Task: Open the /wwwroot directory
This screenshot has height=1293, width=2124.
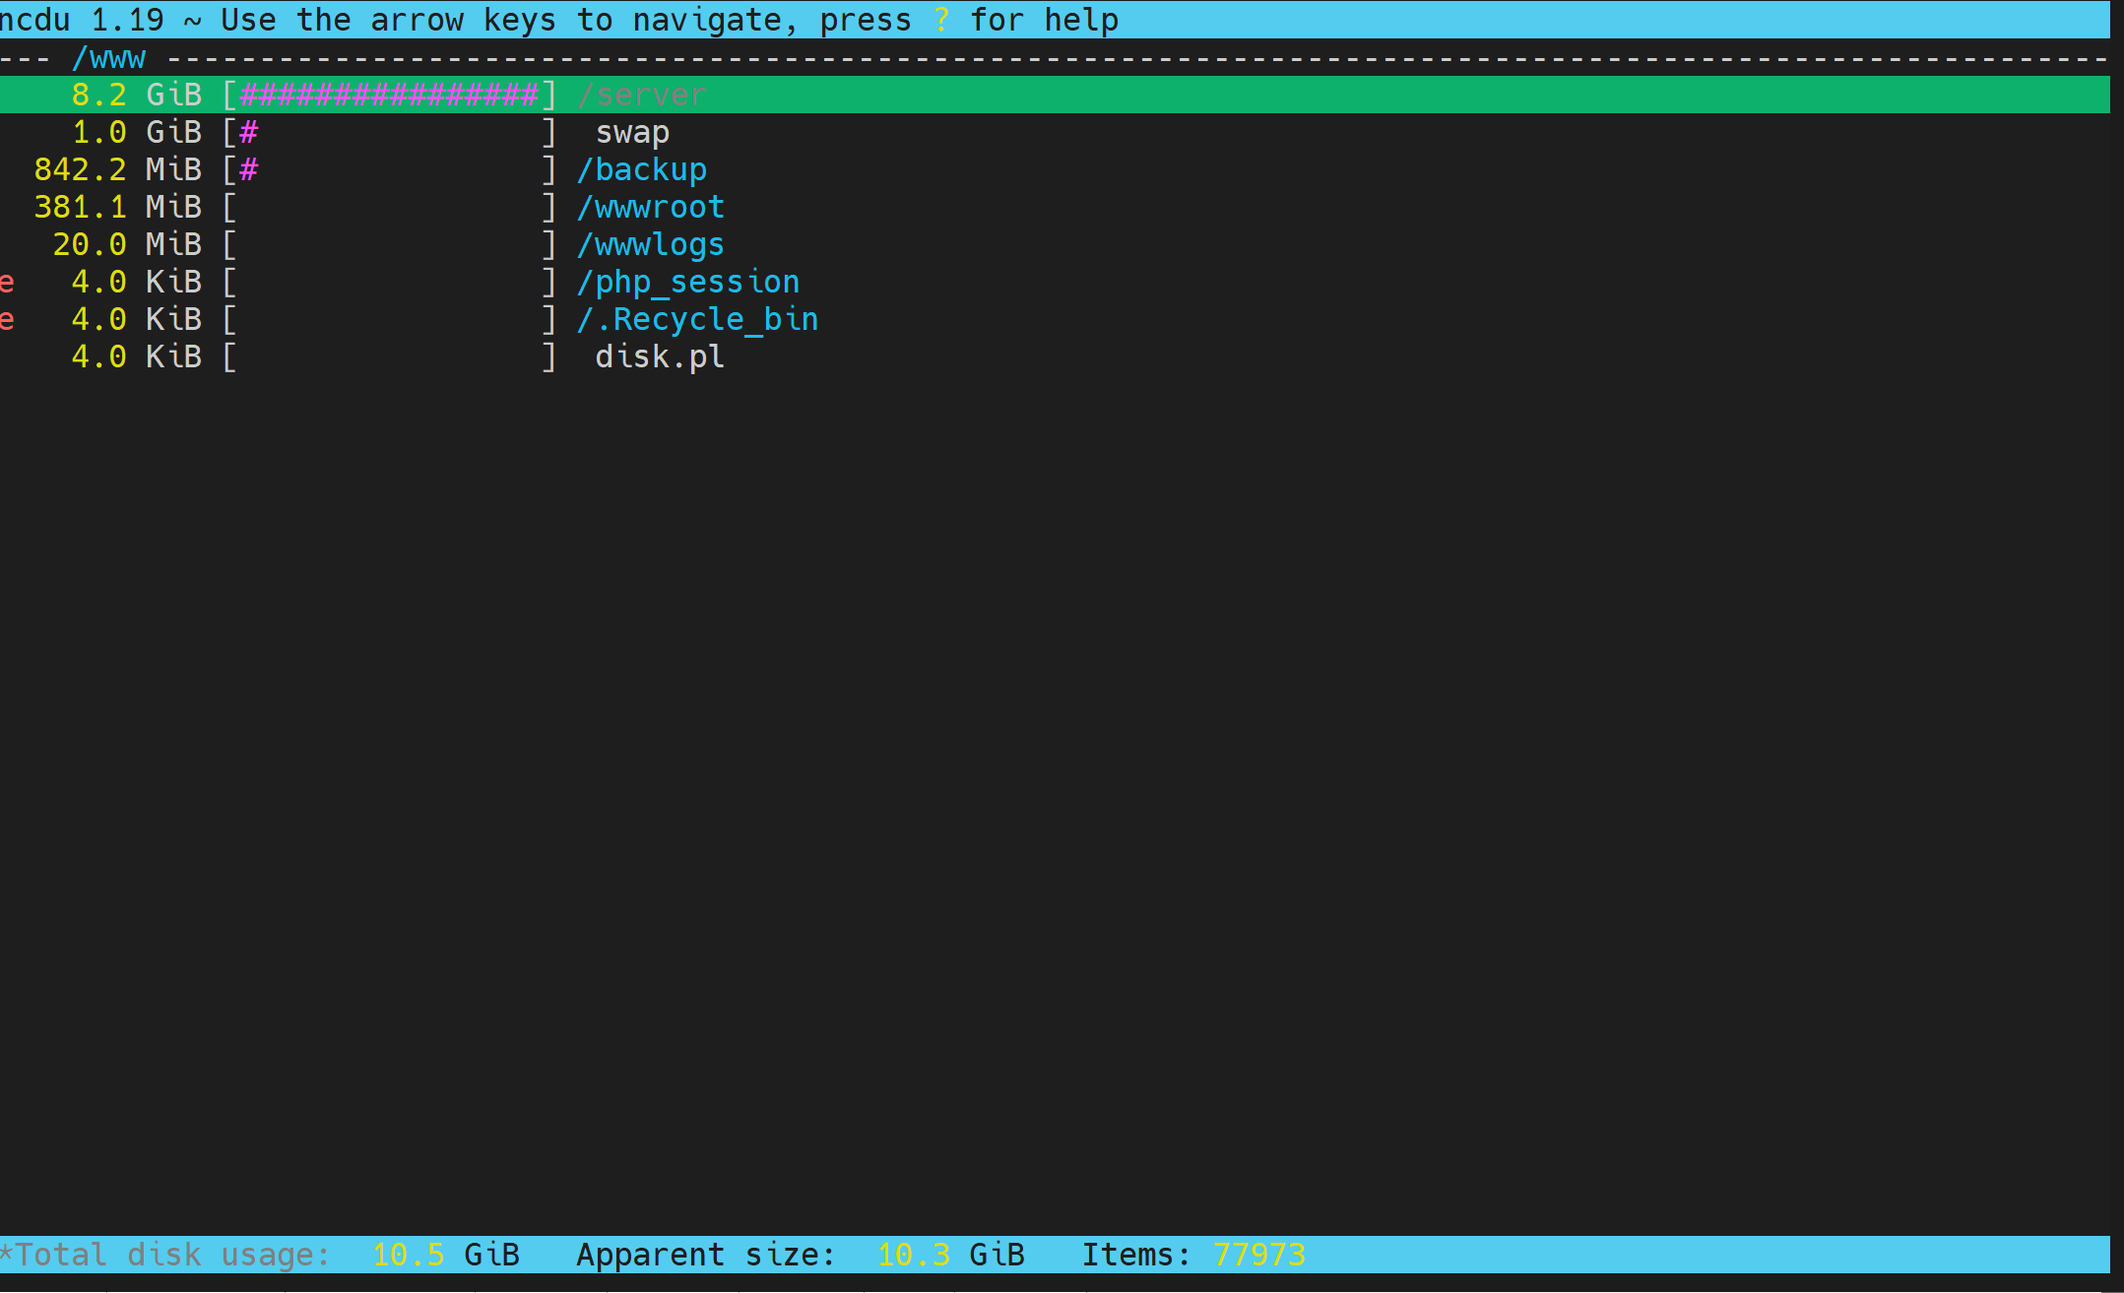Action: (x=651, y=207)
